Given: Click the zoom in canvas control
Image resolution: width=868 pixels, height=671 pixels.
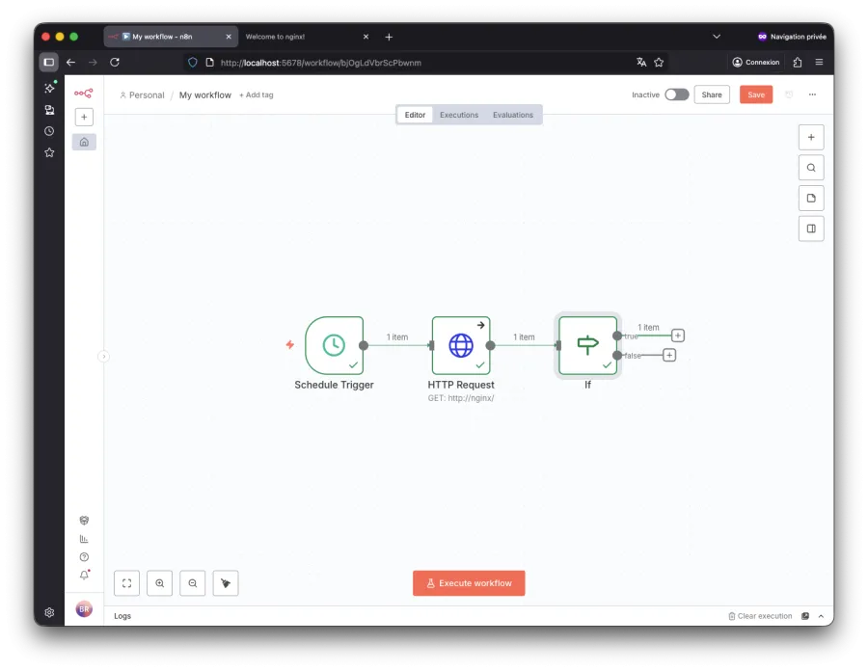Looking at the screenshot, I should (x=159, y=583).
